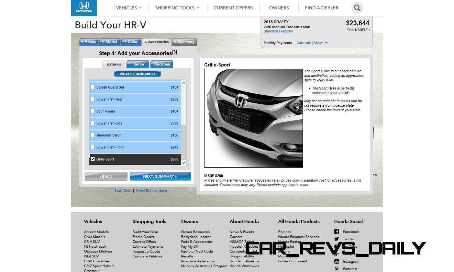Open Honda's Facebook page icon

337,231
